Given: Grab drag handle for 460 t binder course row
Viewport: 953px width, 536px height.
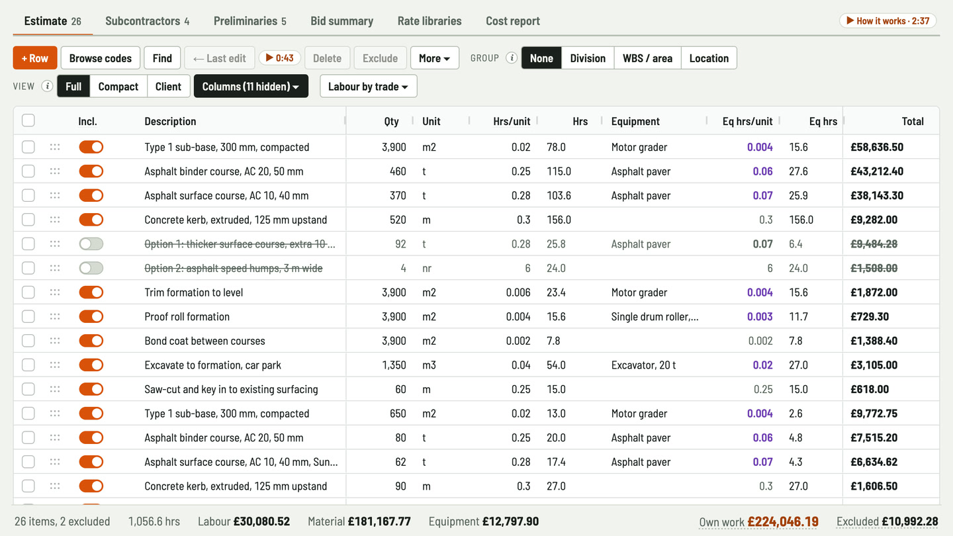Looking at the screenshot, I should click(x=55, y=171).
